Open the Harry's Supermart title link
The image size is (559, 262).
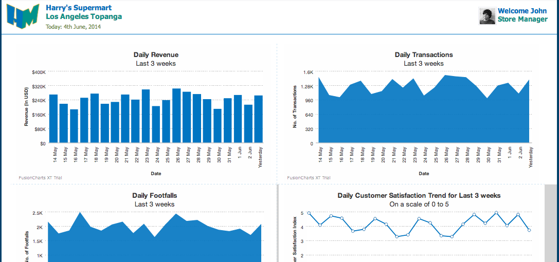coord(79,8)
